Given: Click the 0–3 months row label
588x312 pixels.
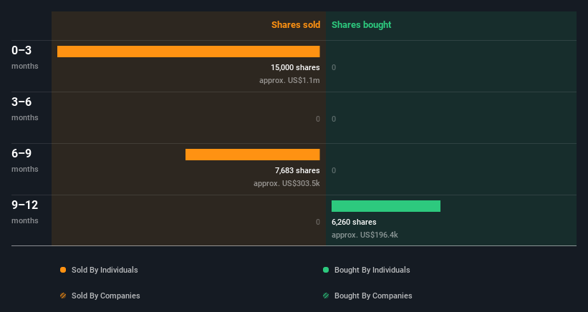Looking at the screenshot, I should pos(25,57).
